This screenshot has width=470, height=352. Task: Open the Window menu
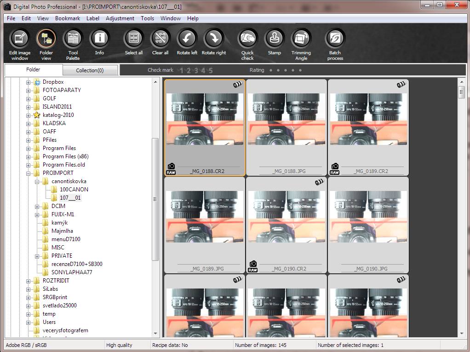(170, 18)
